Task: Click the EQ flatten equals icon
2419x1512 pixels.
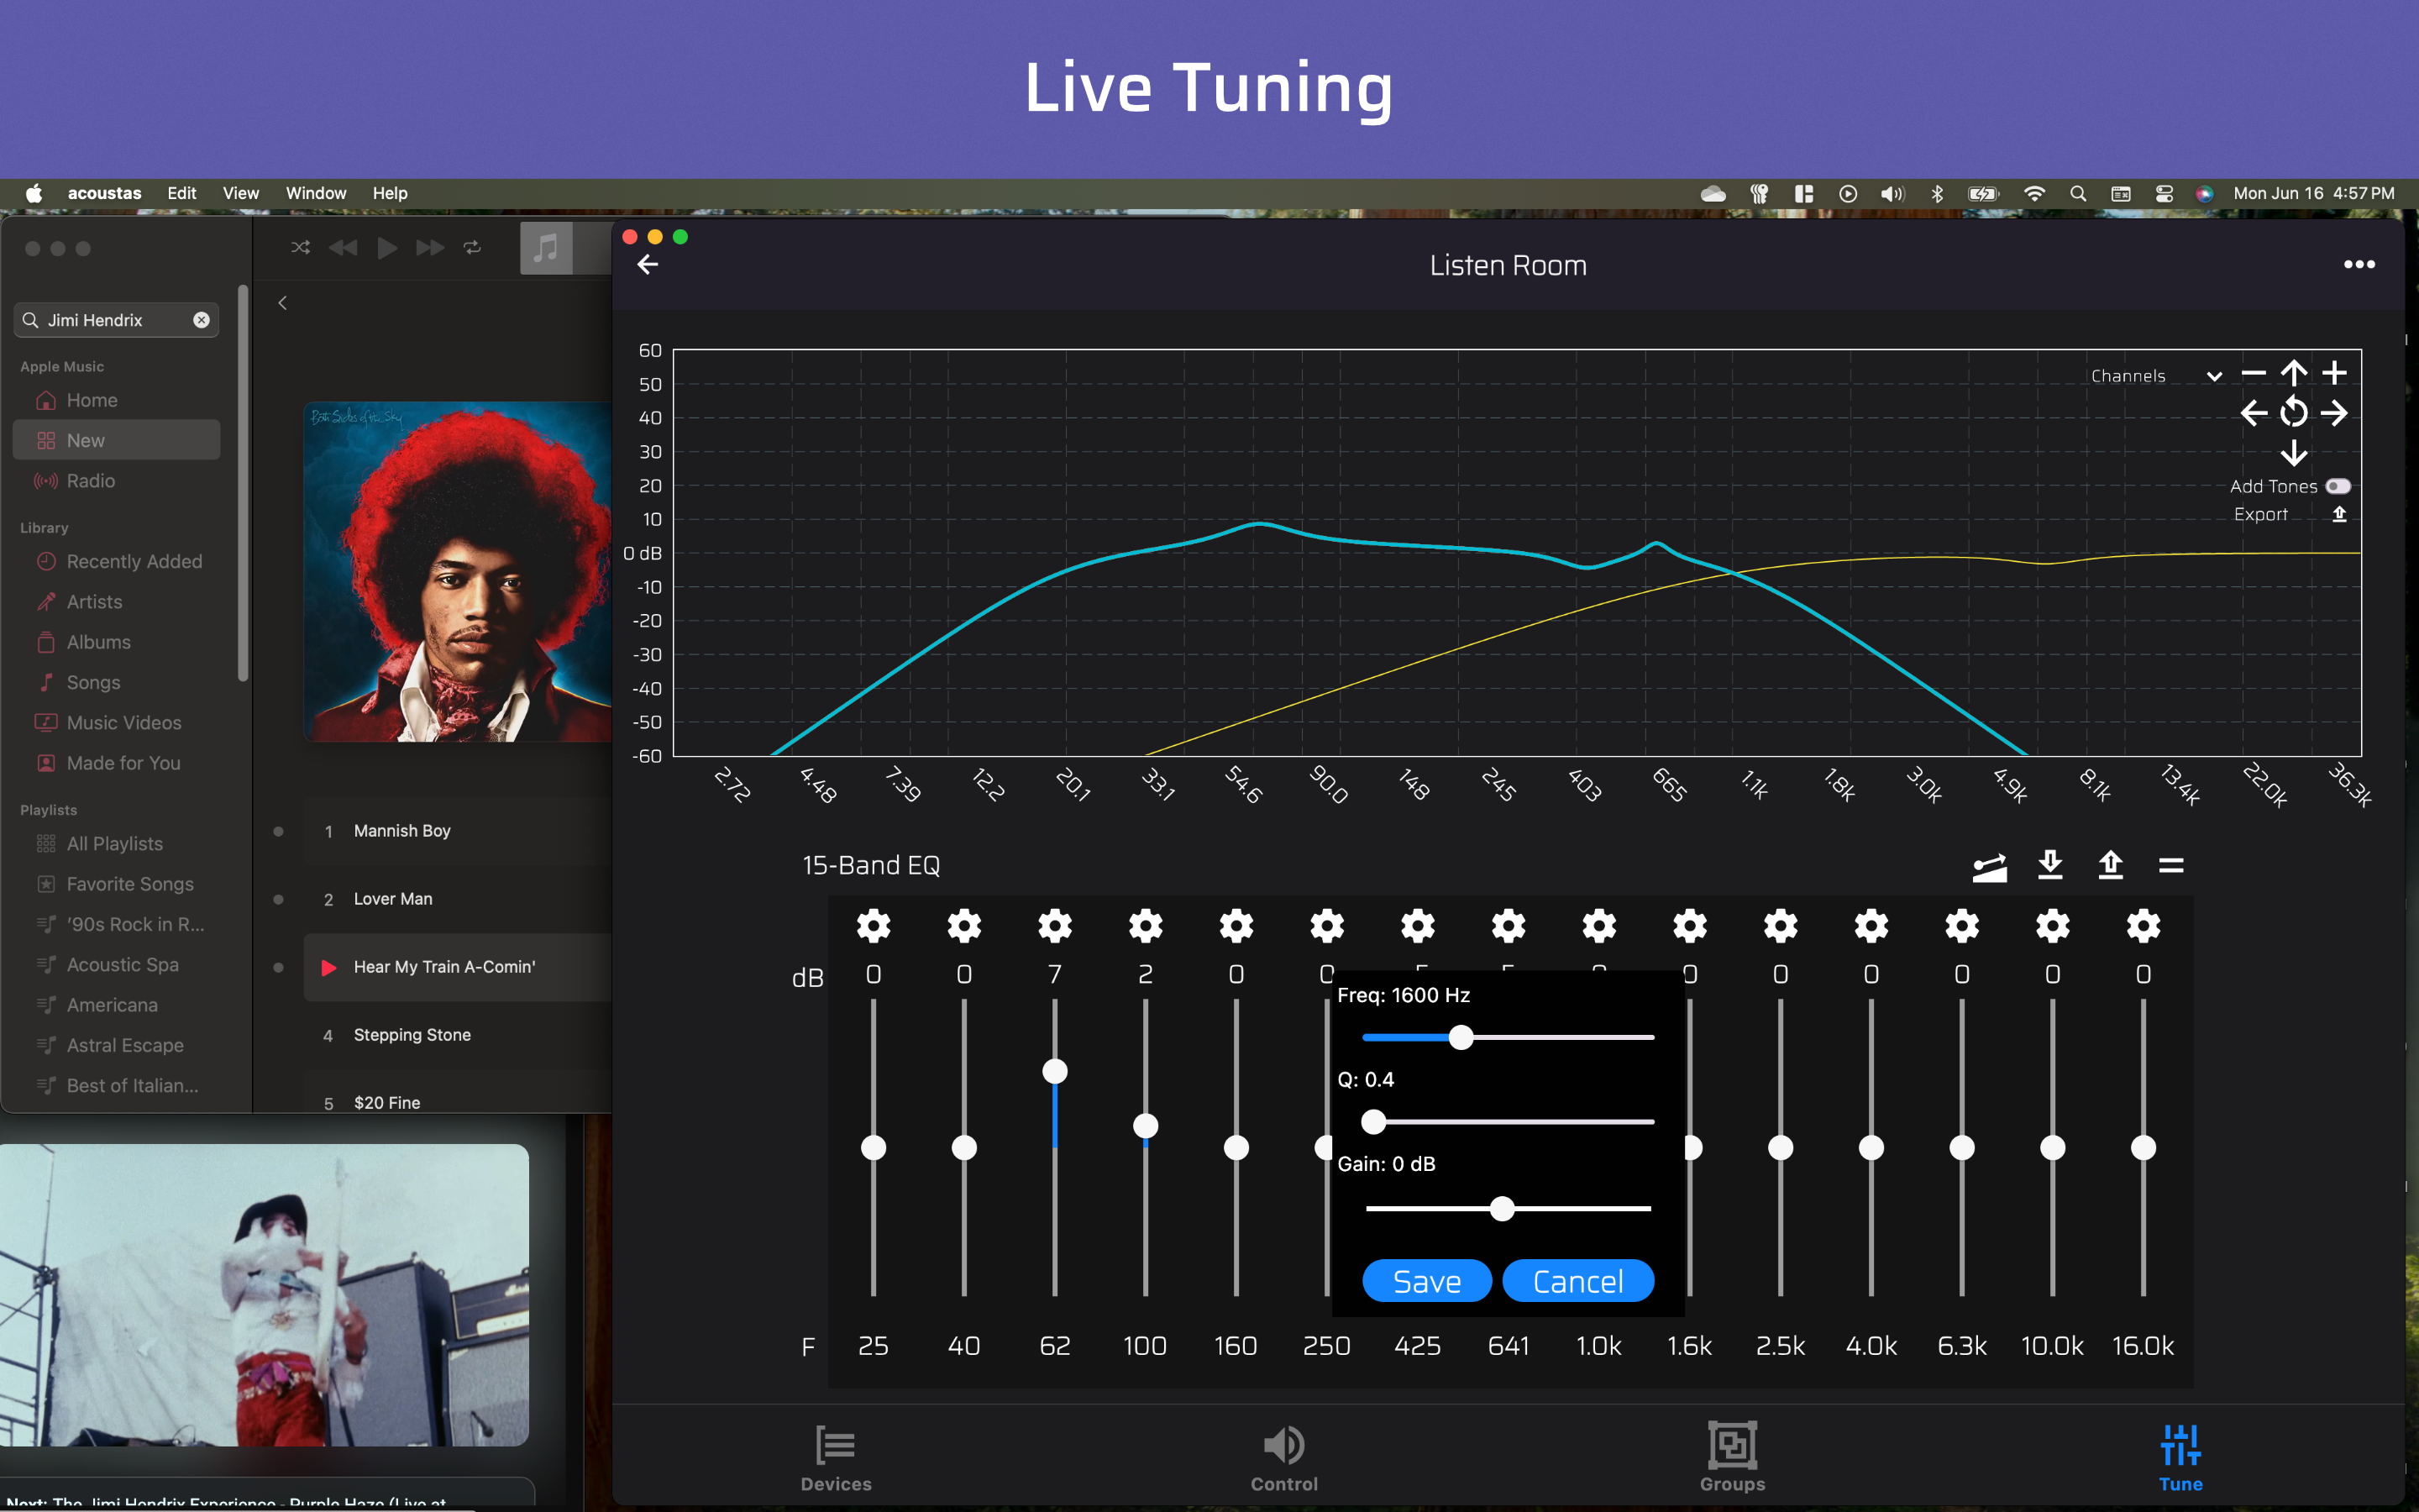Action: (x=2170, y=865)
